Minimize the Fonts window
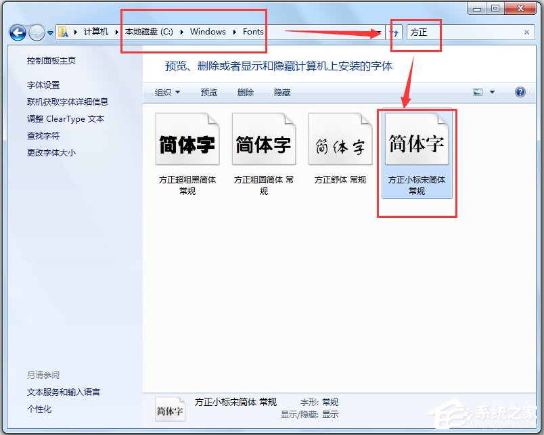Screen dimensions: 544x435 (478, 8)
